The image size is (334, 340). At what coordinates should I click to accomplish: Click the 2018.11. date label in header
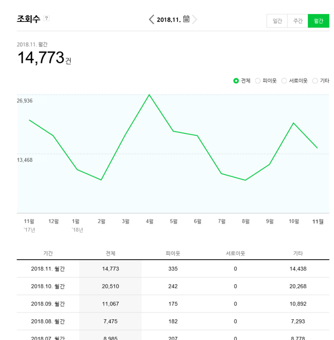click(169, 20)
